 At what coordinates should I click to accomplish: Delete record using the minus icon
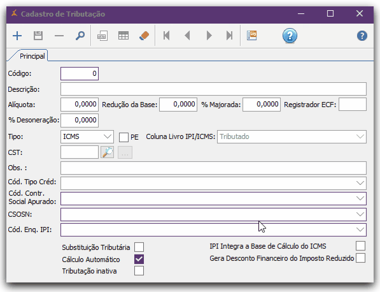click(59, 36)
